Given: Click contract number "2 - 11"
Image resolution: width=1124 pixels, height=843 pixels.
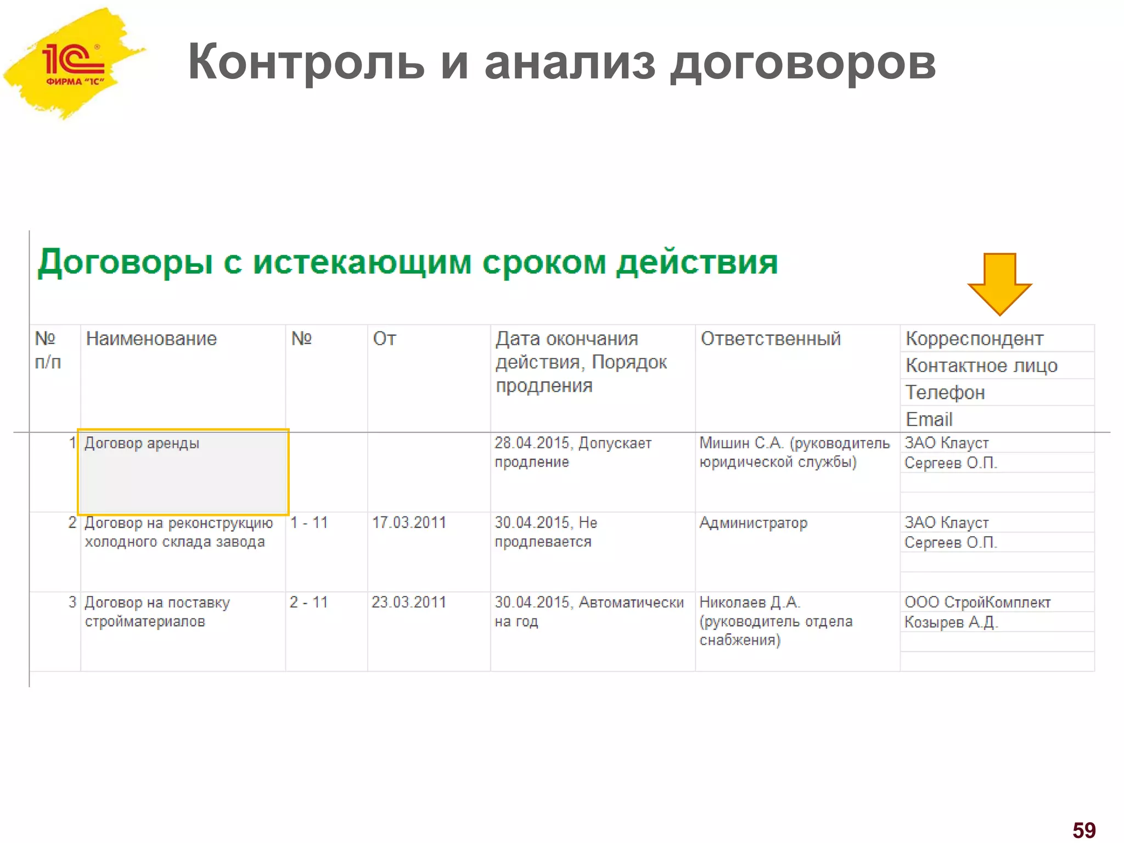Looking at the screenshot, I should (x=326, y=632).
